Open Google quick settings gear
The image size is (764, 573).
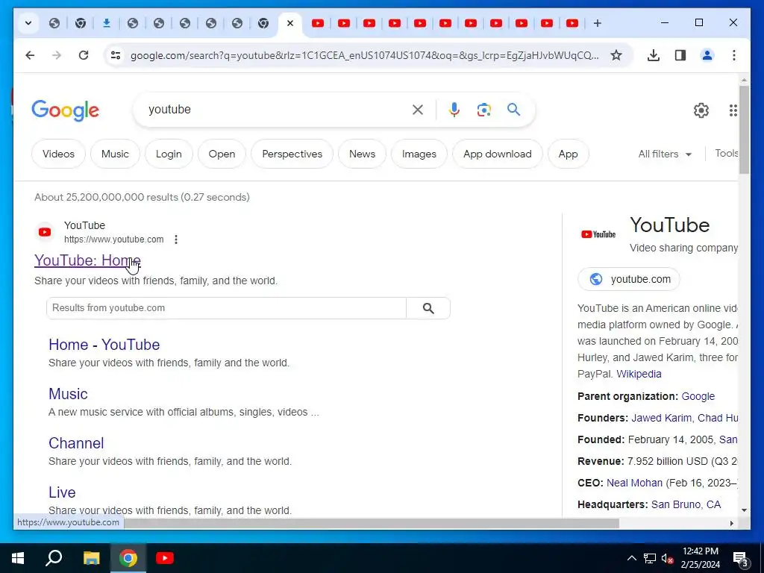(x=701, y=110)
